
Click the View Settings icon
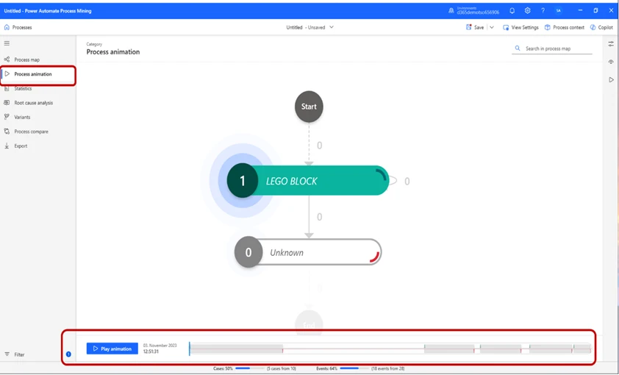(506, 27)
